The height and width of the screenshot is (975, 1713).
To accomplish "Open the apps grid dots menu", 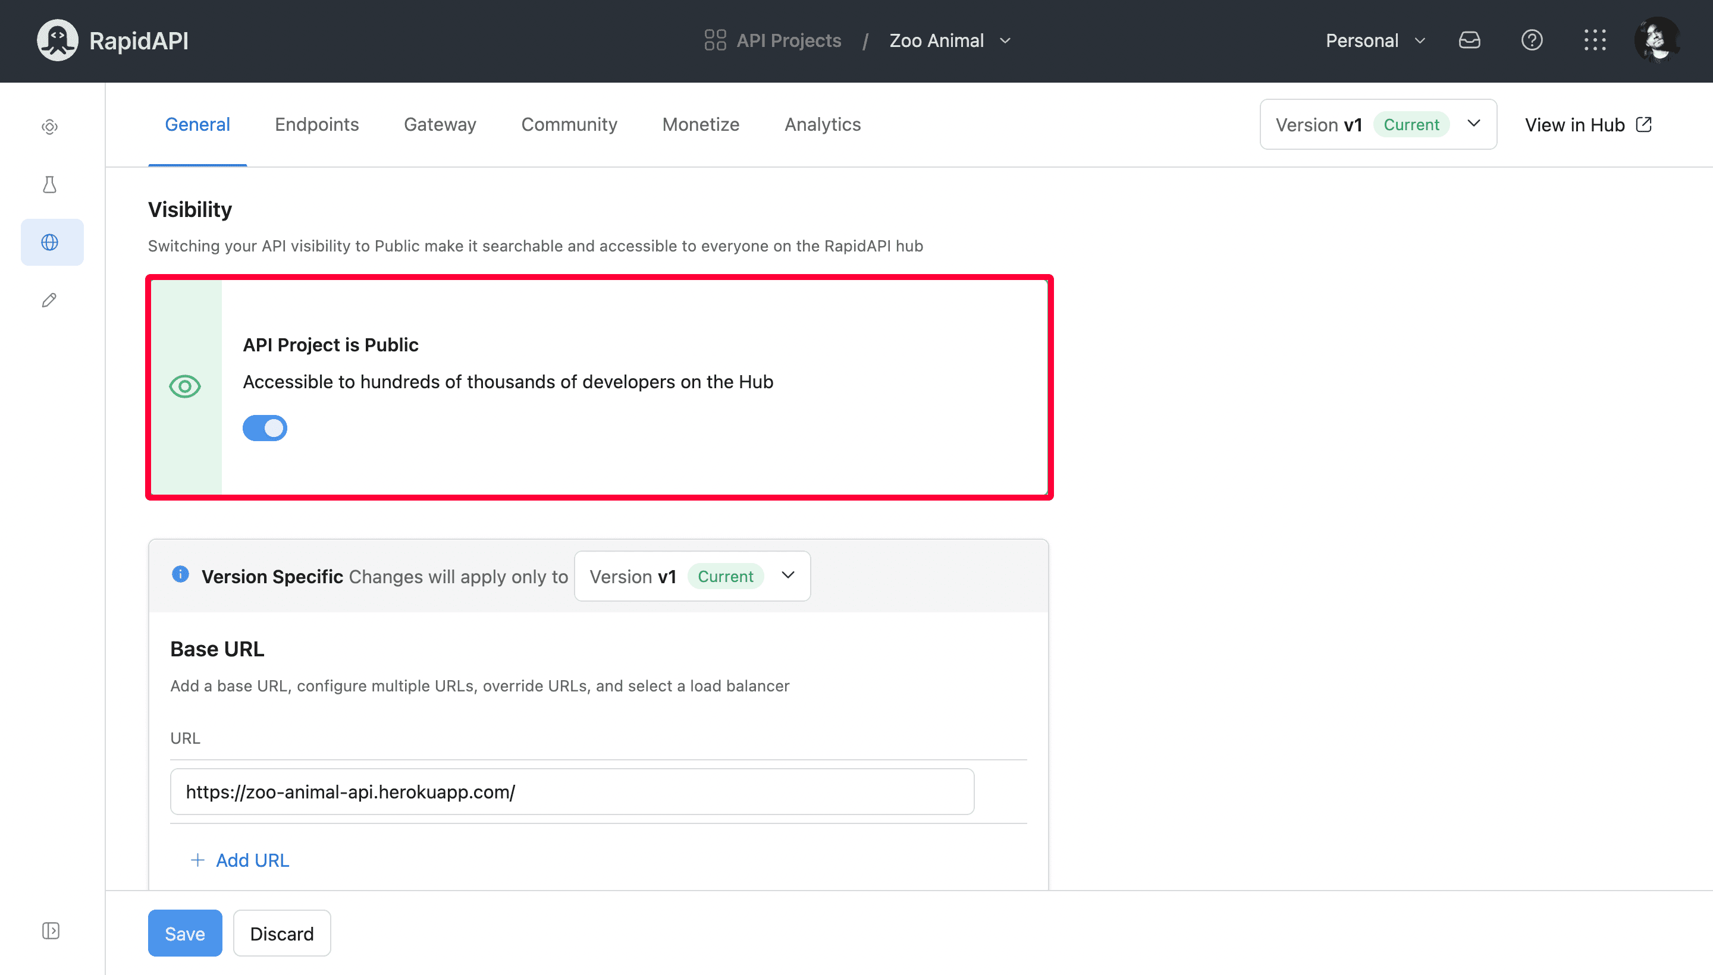I will coord(1595,40).
